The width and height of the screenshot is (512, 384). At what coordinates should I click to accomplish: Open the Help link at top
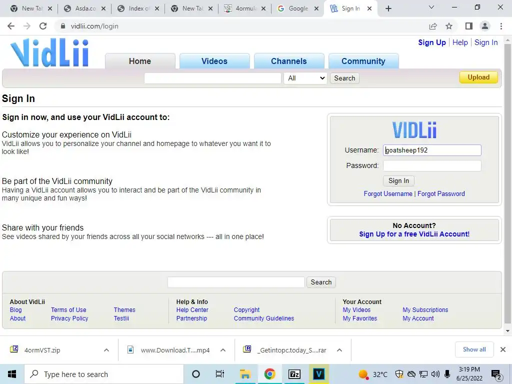point(460,42)
